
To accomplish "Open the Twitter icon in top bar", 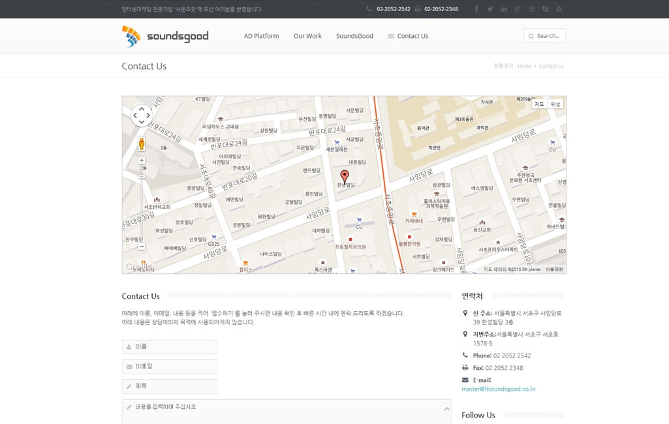I will point(490,9).
